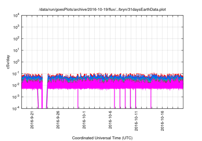Click the plot title file path
This screenshot has height=141, width=202.
102,9
